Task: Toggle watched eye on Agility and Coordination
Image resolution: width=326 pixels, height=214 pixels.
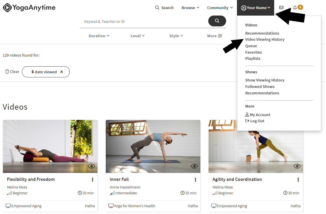Action: 297,166
